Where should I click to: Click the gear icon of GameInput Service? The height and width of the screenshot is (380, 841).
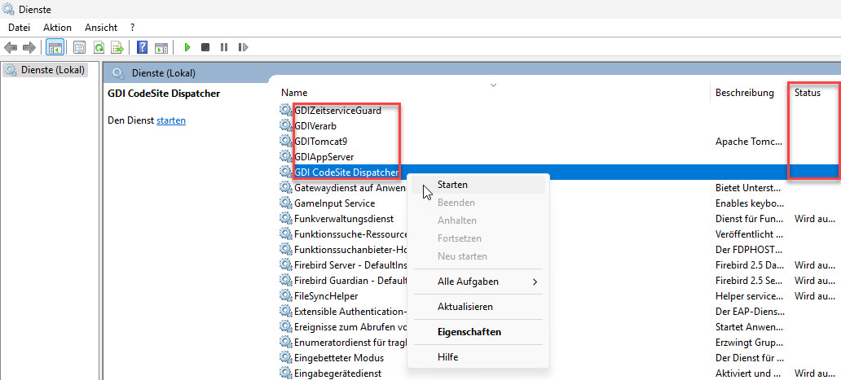click(286, 203)
